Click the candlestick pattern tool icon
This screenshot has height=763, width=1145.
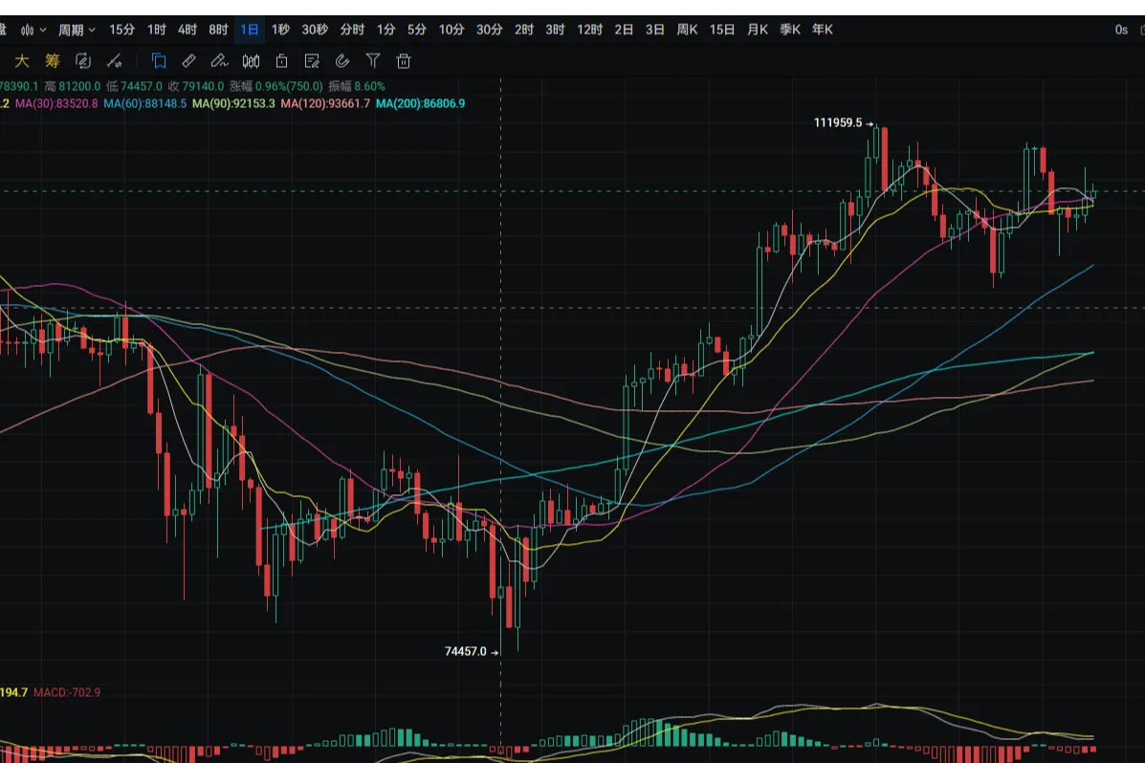point(251,60)
